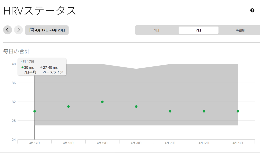Viewport: 260px width, 153px height.
Task: Go to previous week with left arrow
Action: click(7, 30)
